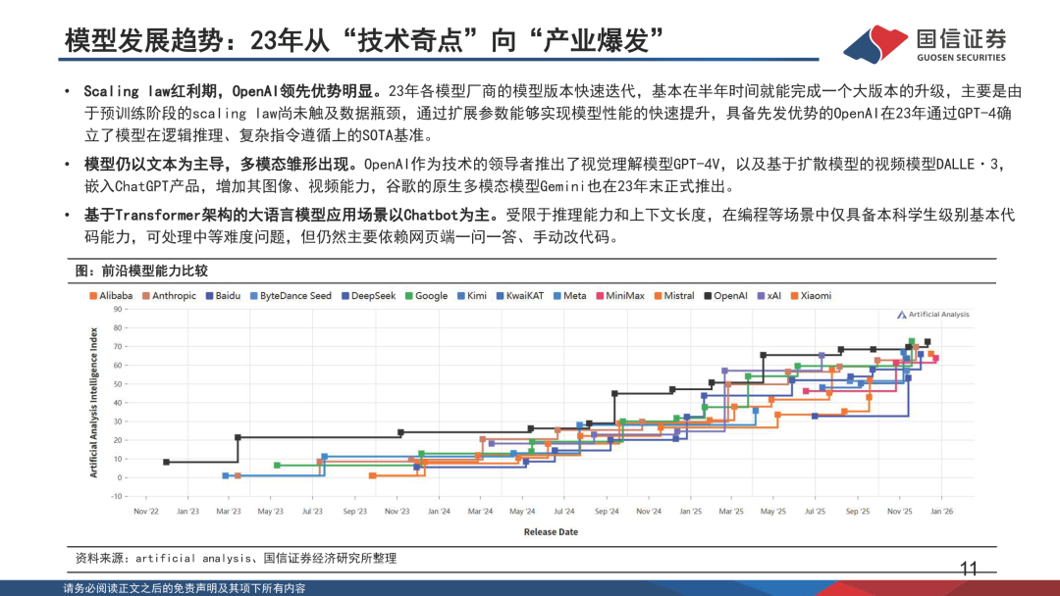Click the y-axis value -10
Viewport: 1060px width, 596px height.
point(116,496)
